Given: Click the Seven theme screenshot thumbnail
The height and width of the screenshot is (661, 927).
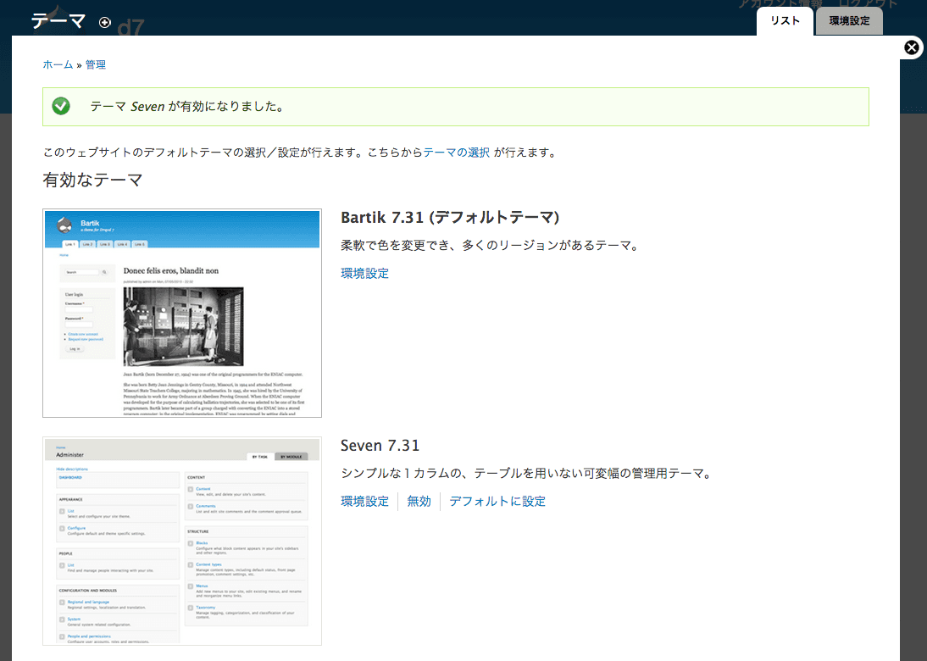Looking at the screenshot, I should 182,541.
